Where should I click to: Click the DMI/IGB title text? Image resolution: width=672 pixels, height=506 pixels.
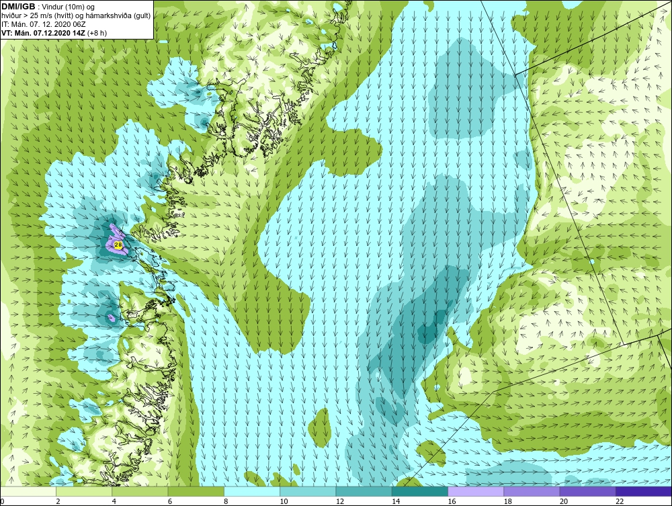coord(18,7)
